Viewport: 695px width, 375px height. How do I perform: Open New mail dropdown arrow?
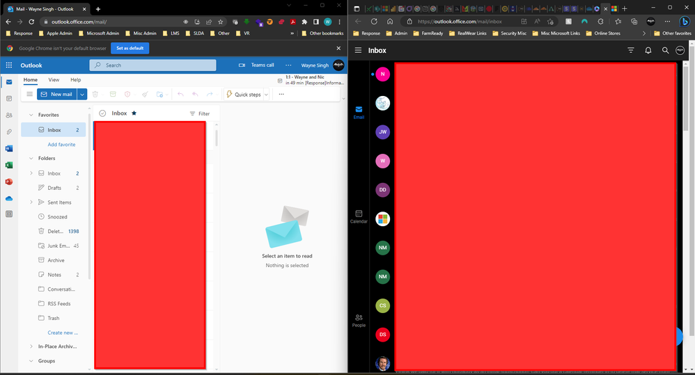(x=82, y=95)
